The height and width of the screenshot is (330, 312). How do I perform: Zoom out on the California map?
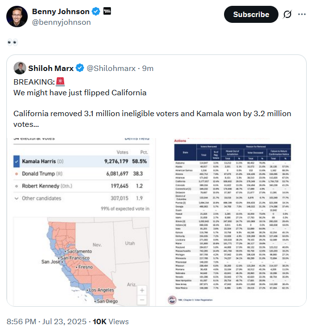[142, 300]
